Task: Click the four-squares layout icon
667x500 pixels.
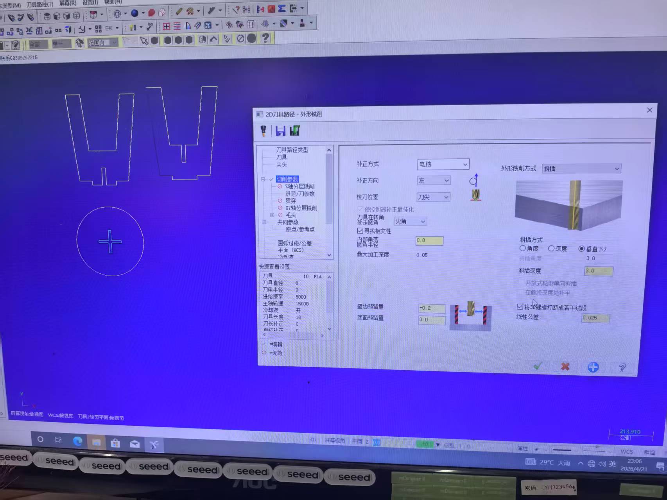Action: tap(98, 29)
